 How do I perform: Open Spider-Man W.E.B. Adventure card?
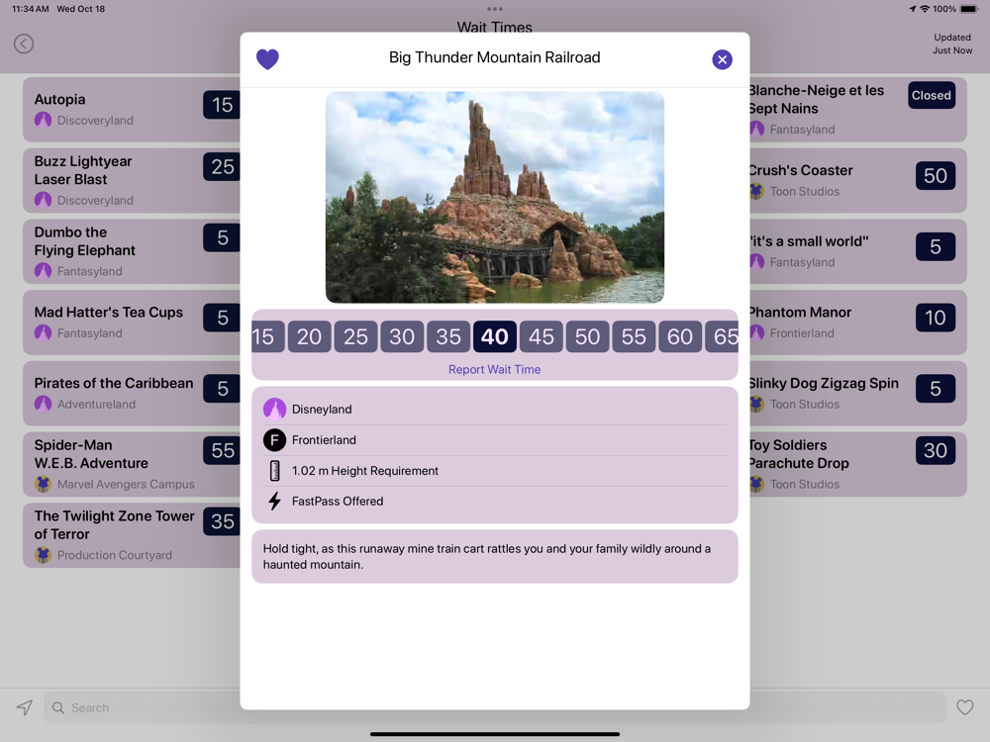[132, 464]
